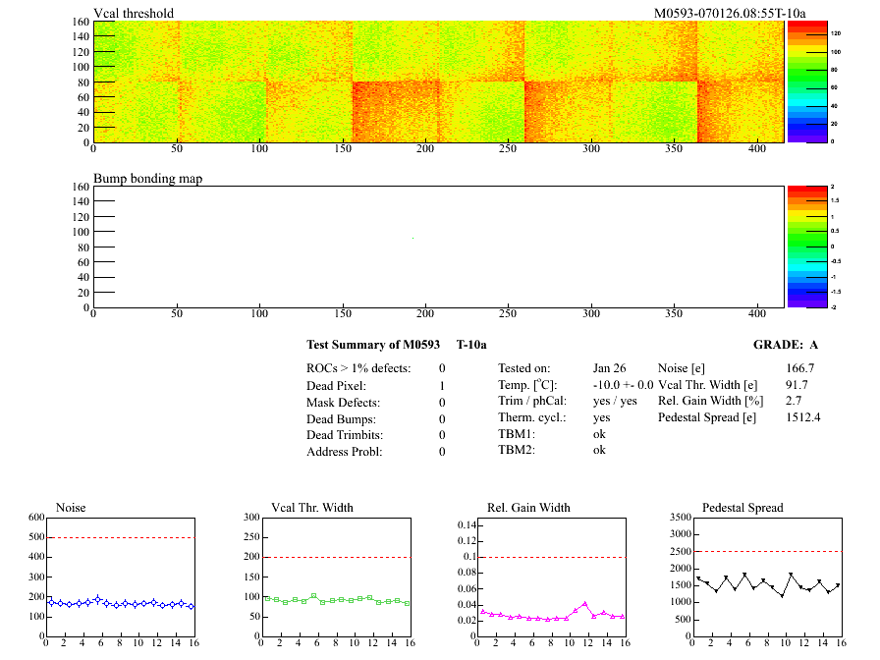This screenshot has height=660, width=880.
Task: Click the Vcal threshold plot title
Action: (x=134, y=14)
